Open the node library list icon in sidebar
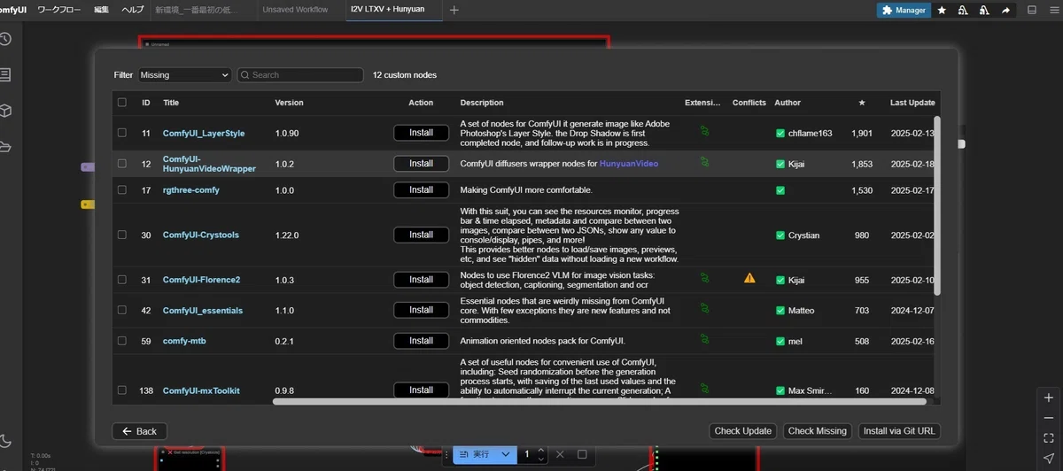 pos(5,74)
